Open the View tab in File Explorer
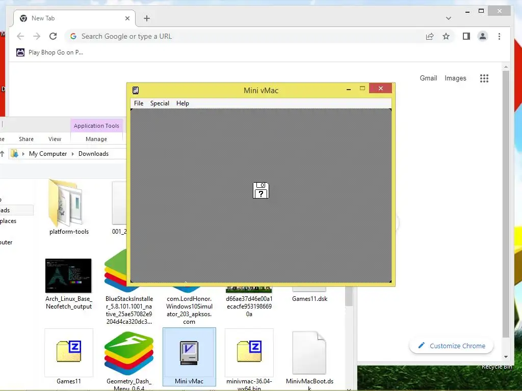This screenshot has width=522, height=391. pos(55,139)
